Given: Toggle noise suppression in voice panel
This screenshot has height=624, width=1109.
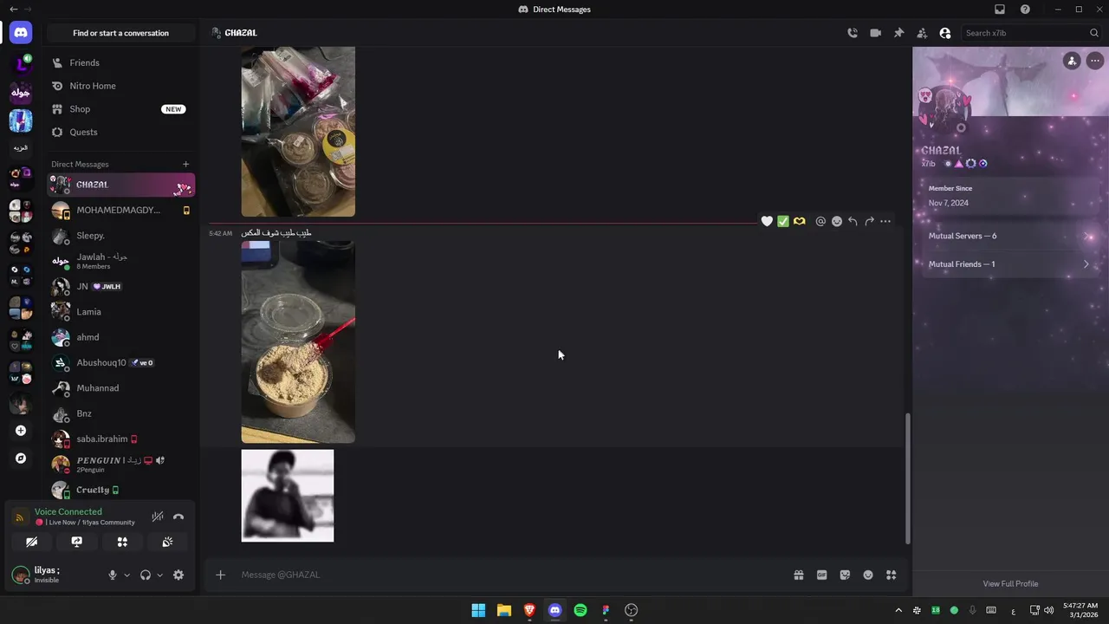Looking at the screenshot, I should point(157,517).
